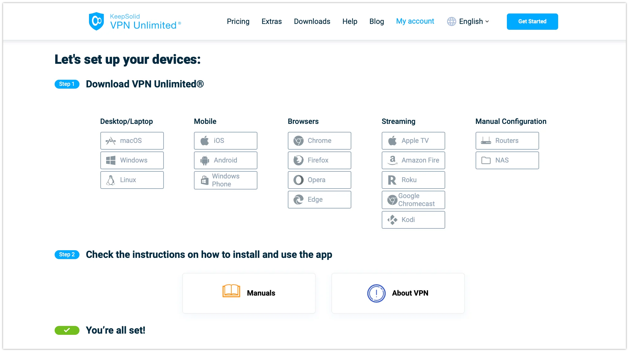Click the Opera browser icon
This screenshot has height=352, width=629.
299,180
